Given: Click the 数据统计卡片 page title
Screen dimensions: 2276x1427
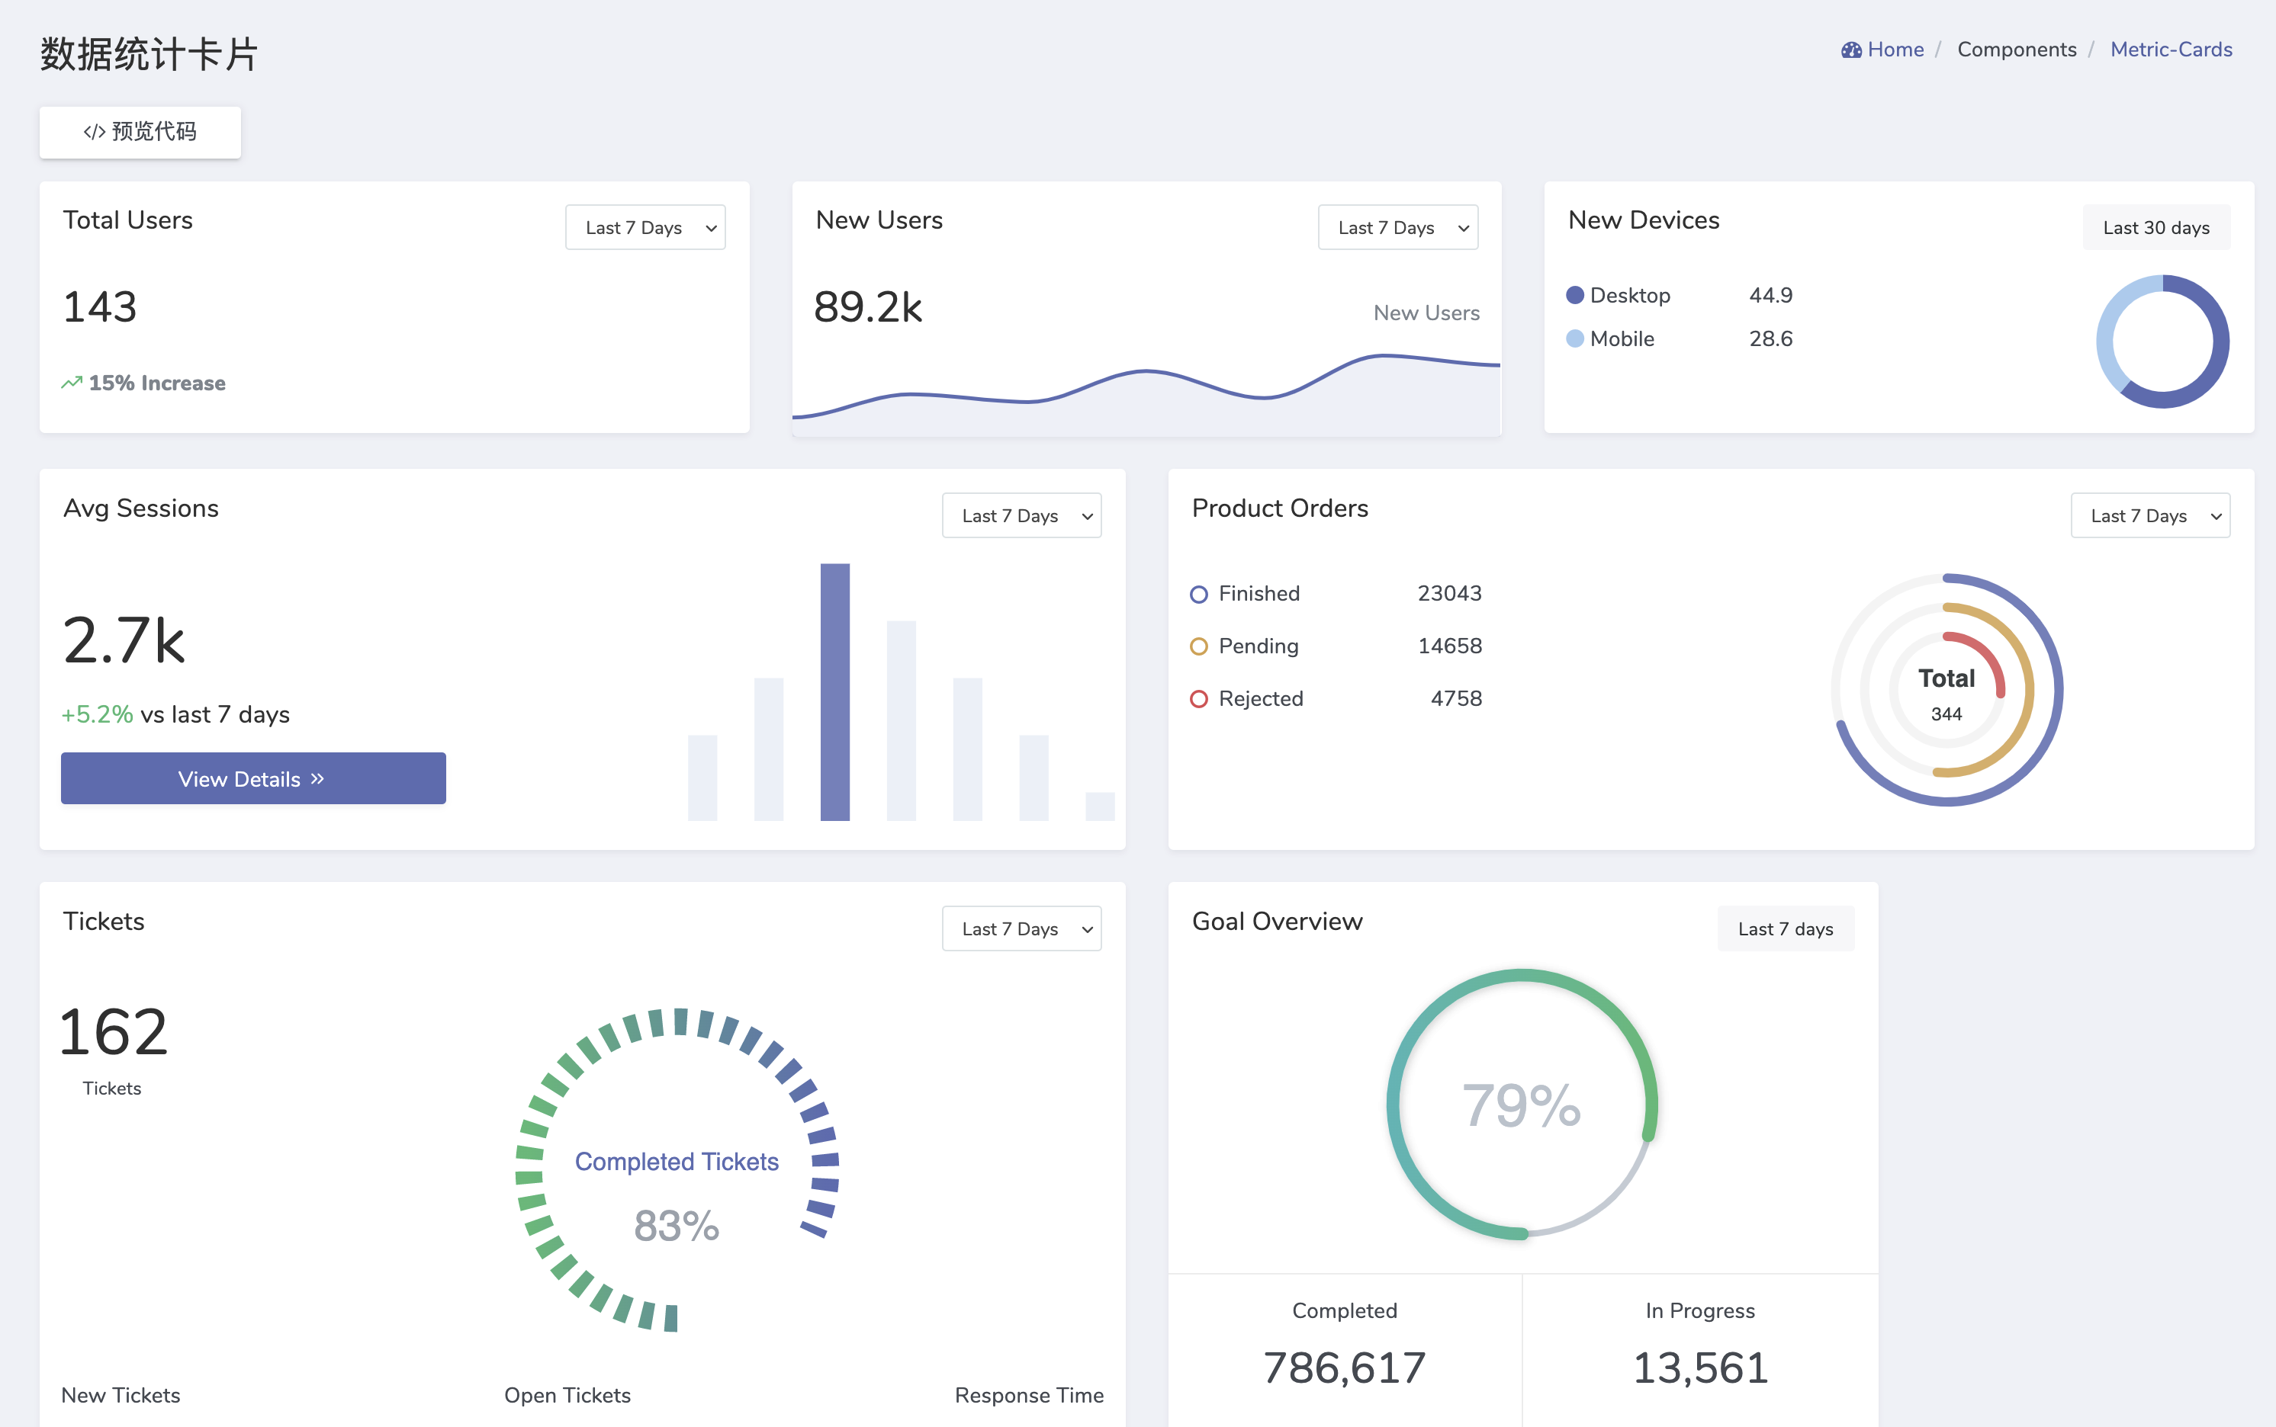Looking at the screenshot, I should pyautogui.click(x=149, y=54).
